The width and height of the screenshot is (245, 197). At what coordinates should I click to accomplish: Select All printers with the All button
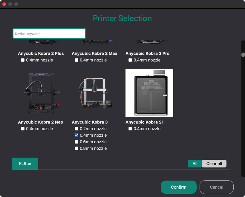coord(195,164)
